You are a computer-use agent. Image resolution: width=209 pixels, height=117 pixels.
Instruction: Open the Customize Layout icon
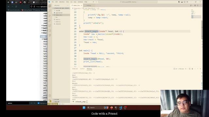click(187, 2)
